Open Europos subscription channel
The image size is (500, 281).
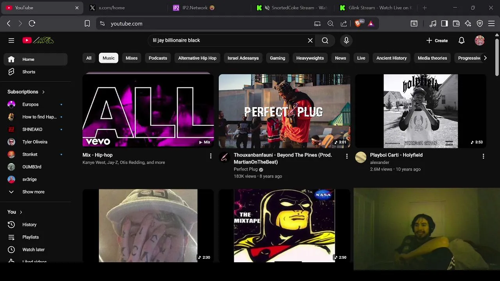point(36,104)
